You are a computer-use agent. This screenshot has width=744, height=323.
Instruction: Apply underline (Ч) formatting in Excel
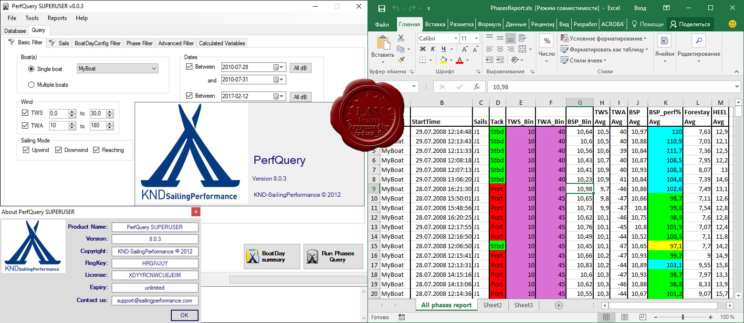click(444, 49)
